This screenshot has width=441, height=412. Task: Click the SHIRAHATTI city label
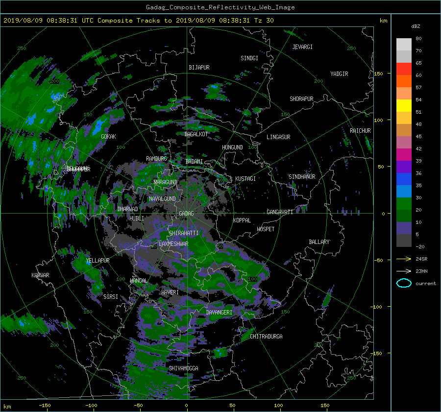pyautogui.click(x=184, y=233)
